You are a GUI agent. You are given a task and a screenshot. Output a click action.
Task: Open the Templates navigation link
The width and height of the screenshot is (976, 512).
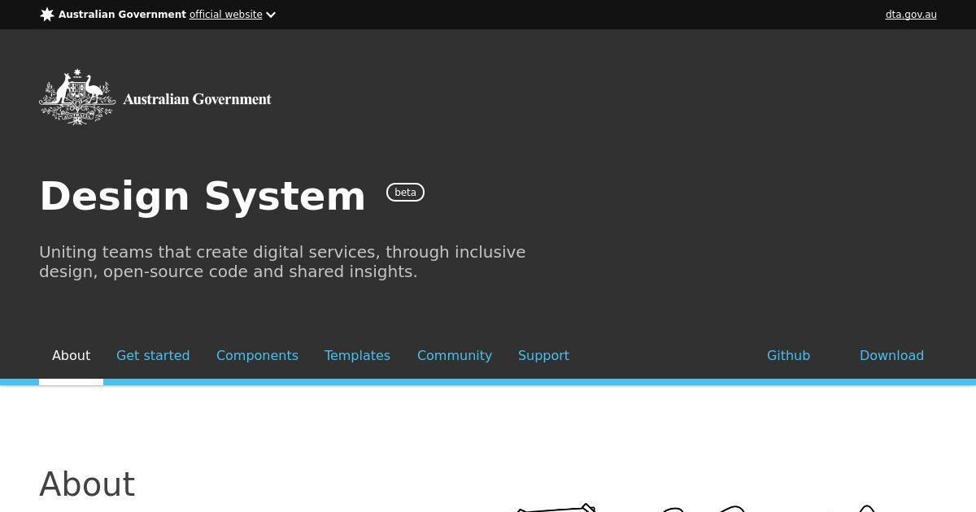click(x=357, y=355)
